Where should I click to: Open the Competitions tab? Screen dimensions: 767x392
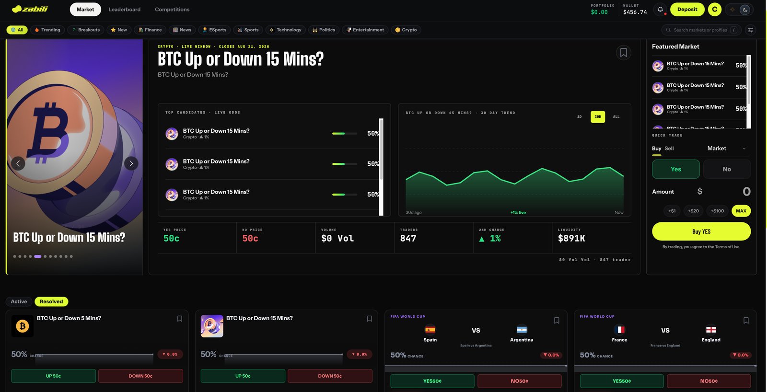172,10
